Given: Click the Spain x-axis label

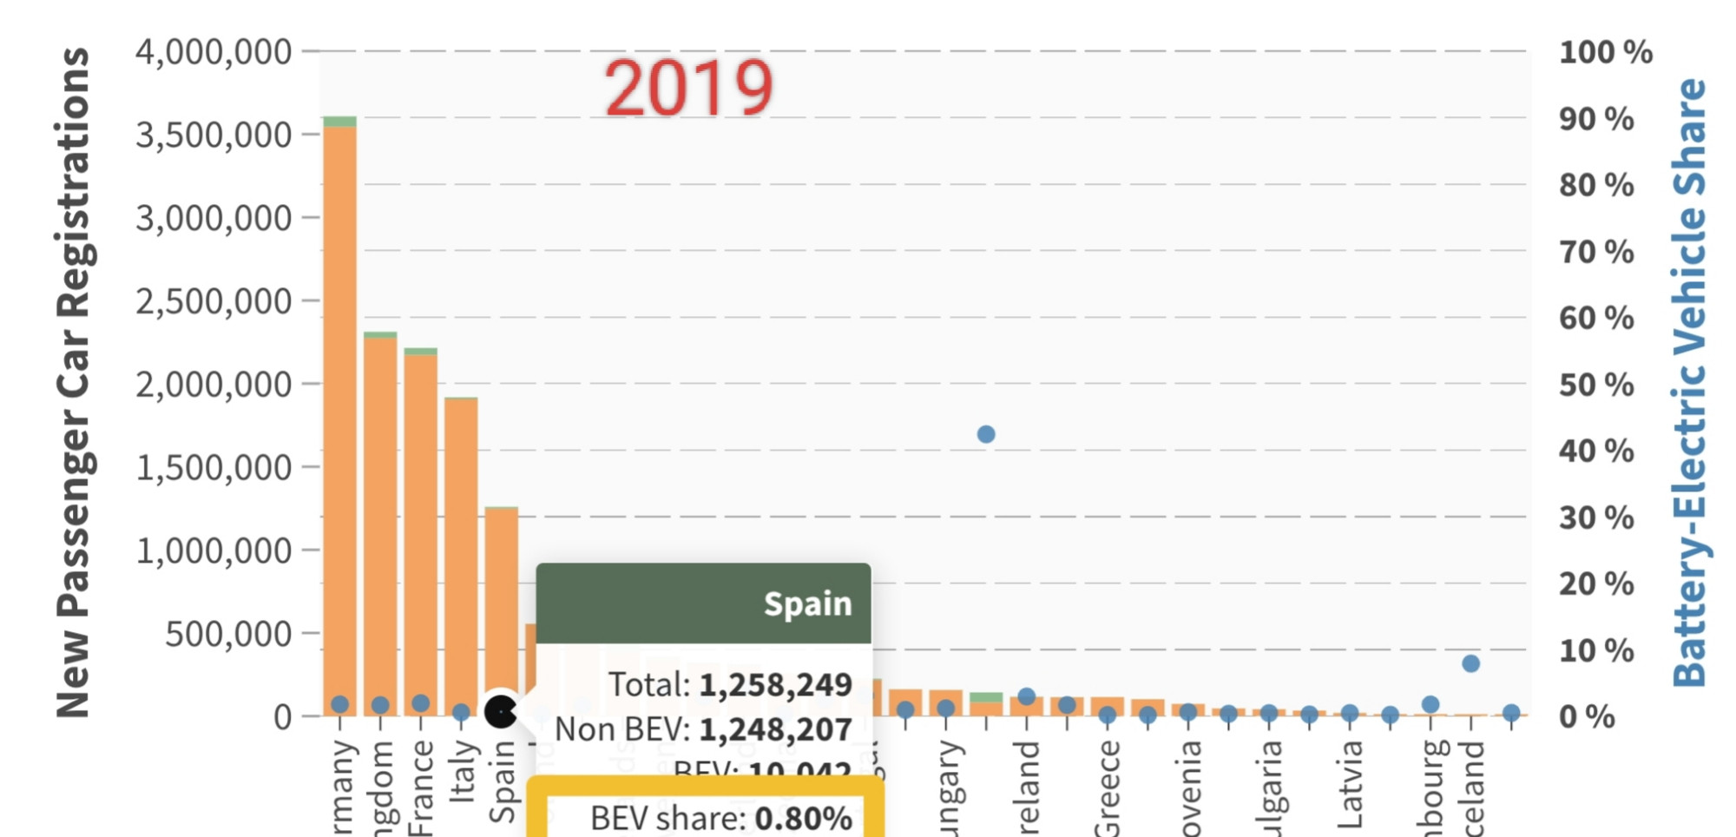Looking at the screenshot, I should point(502,781).
